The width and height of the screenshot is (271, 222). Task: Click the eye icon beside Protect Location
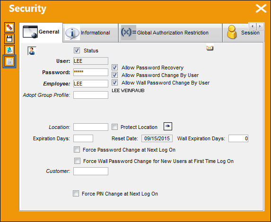[x=167, y=127]
